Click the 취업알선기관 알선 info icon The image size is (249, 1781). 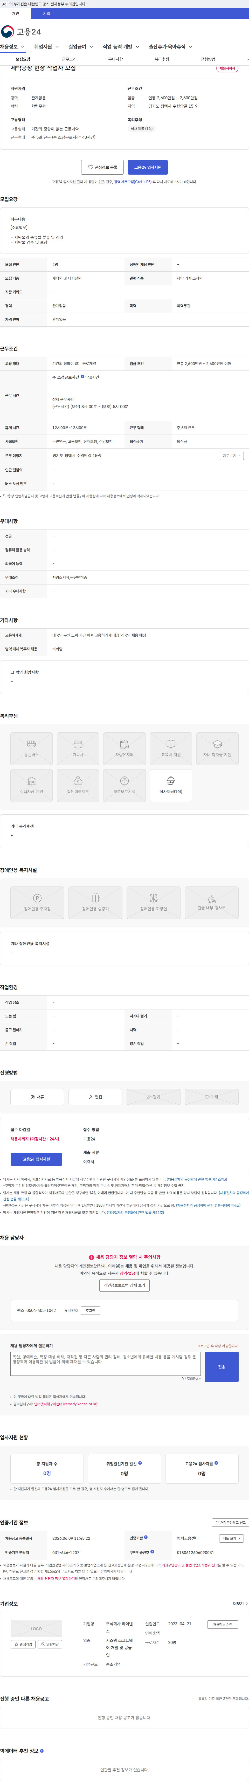tap(140, 1463)
